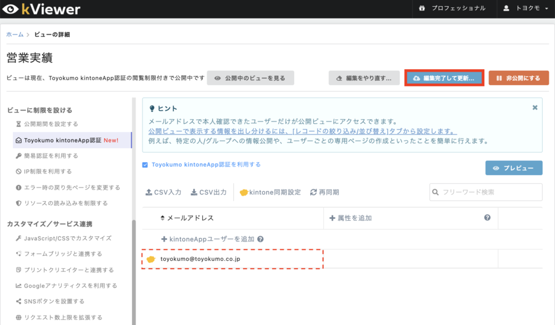
Task: Select Toyokumo kintoneApp認証 sidebar item
Action: 72,140
